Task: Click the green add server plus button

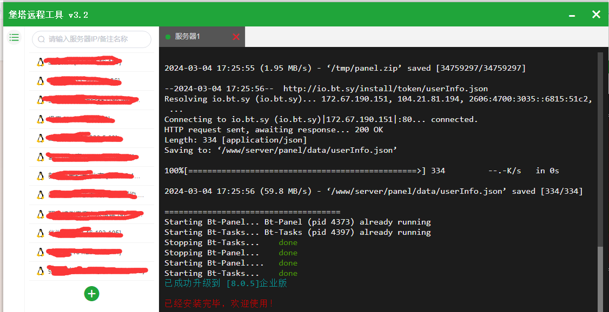Action: [92, 293]
